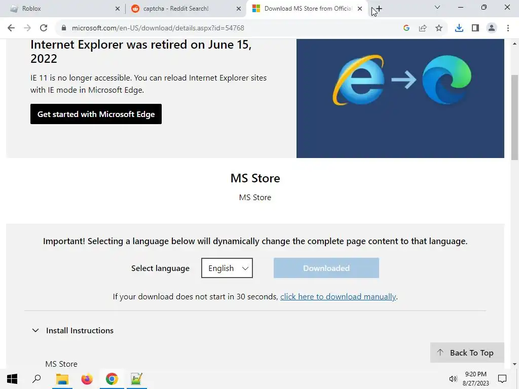The width and height of the screenshot is (519, 389).
Task: Close the Download MS Store tab
Action: [360, 9]
